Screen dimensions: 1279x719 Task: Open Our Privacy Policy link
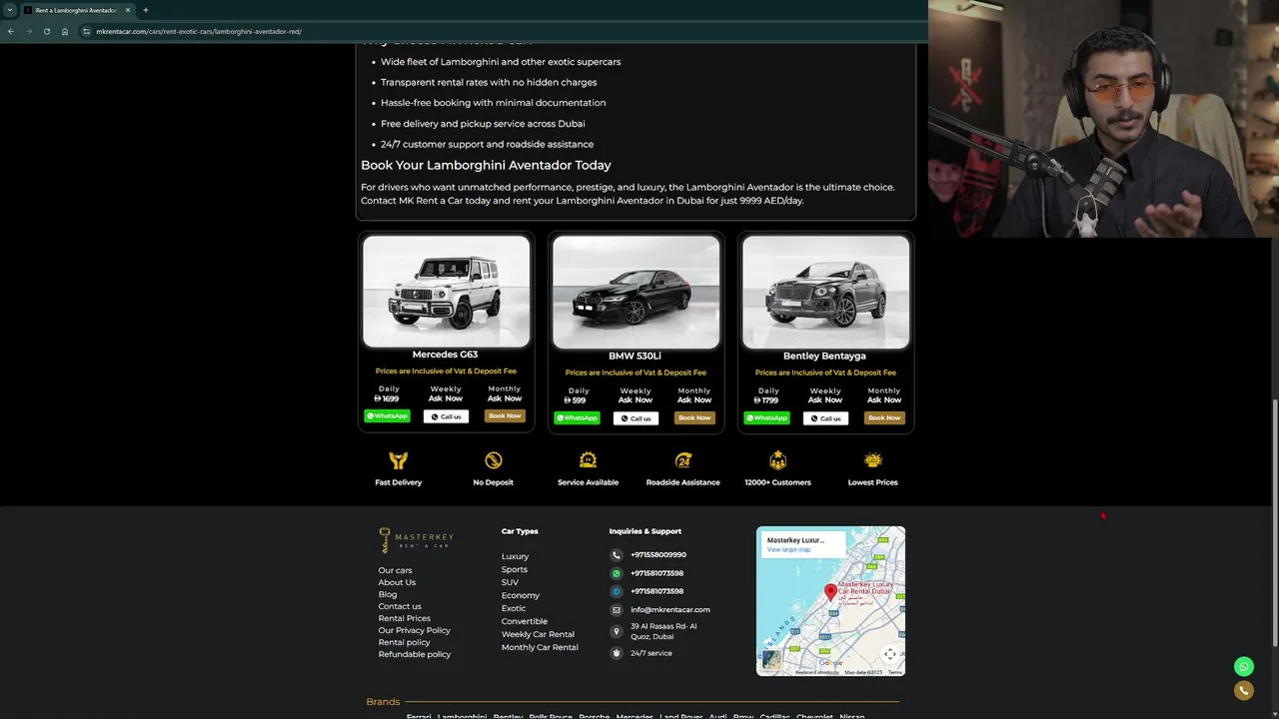point(415,630)
